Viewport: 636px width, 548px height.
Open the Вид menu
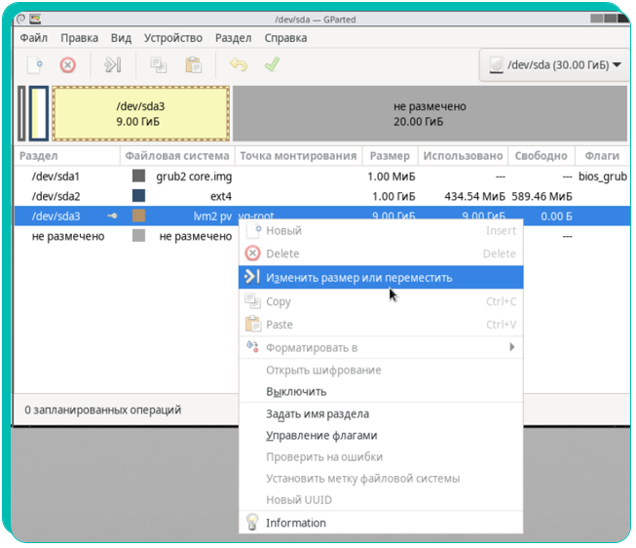121,38
